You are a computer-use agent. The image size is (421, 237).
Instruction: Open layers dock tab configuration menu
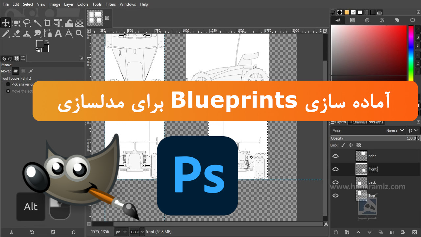pyautogui.click(x=418, y=122)
